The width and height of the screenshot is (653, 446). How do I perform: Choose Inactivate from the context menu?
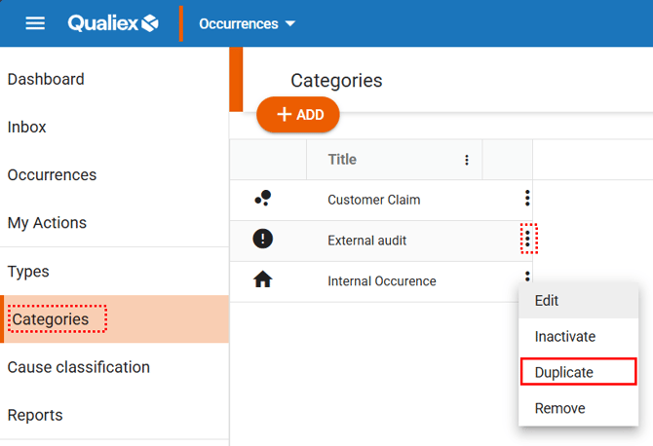point(564,337)
